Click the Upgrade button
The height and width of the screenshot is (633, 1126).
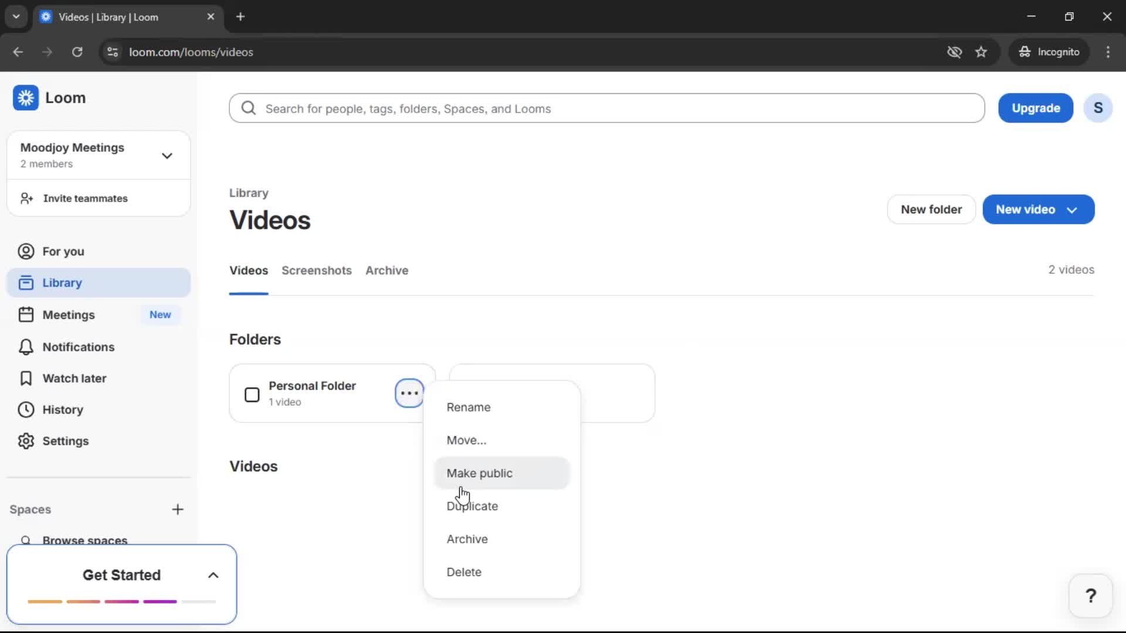[x=1035, y=108]
